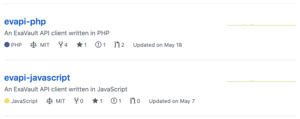
Task: Click the MIT license scale icon for evapi-php
Action: 33,45
